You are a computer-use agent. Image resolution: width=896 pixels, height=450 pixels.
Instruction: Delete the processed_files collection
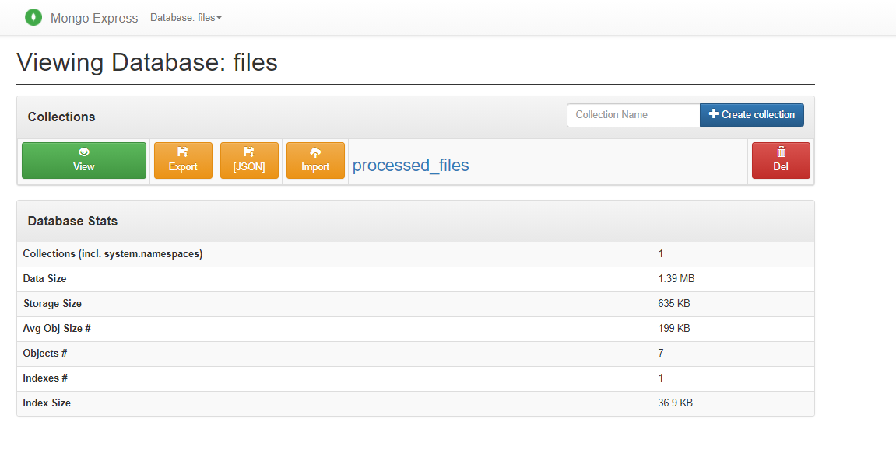tap(781, 160)
